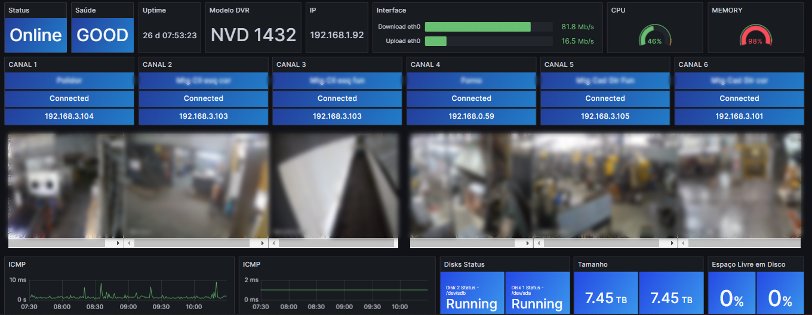Click Connected status in CANAL 2
This screenshot has width=812, height=315.
pyautogui.click(x=203, y=98)
